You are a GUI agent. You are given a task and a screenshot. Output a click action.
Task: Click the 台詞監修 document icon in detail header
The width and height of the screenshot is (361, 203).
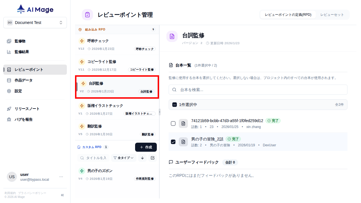click(x=172, y=36)
